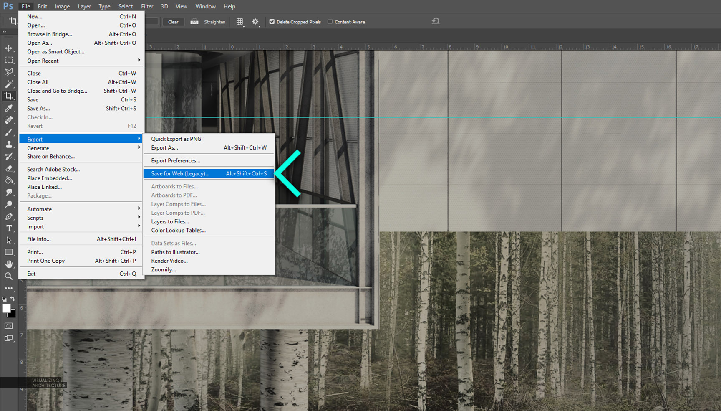Choose Save for Web (Legacy)
The width and height of the screenshot is (721, 411).
(x=180, y=173)
